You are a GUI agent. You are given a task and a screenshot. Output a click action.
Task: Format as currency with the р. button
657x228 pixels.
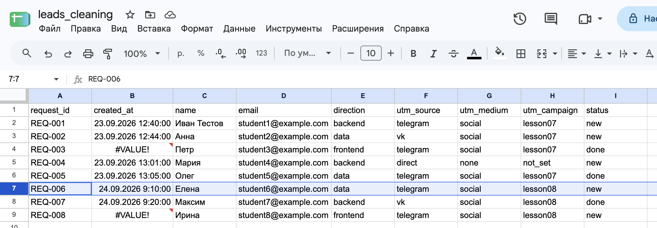coord(181,53)
